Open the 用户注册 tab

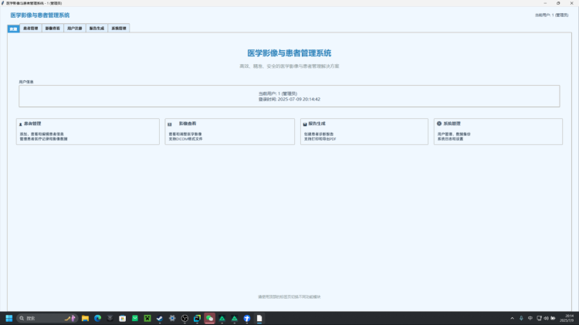(x=74, y=29)
